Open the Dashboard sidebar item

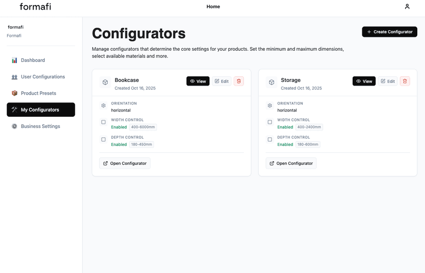(x=33, y=60)
